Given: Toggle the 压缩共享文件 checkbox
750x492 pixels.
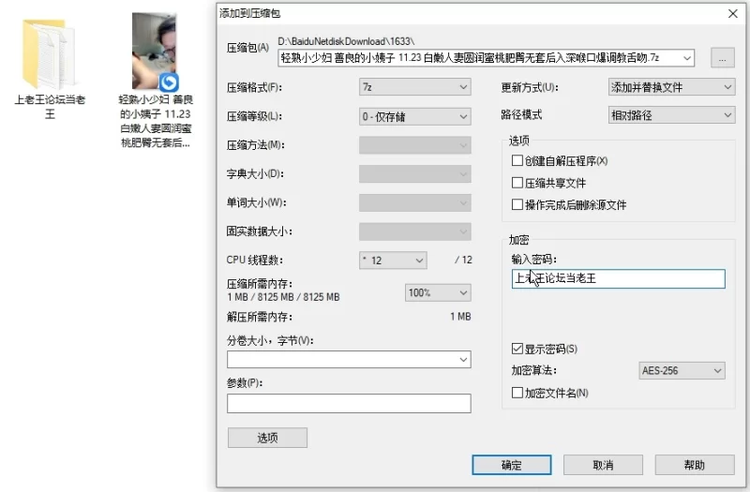Looking at the screenshot, I should click(517, 183).
